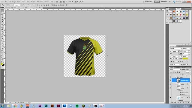This screenshot has width=192, height=108.
Task: Hide the design group
Action: (170, 77)
